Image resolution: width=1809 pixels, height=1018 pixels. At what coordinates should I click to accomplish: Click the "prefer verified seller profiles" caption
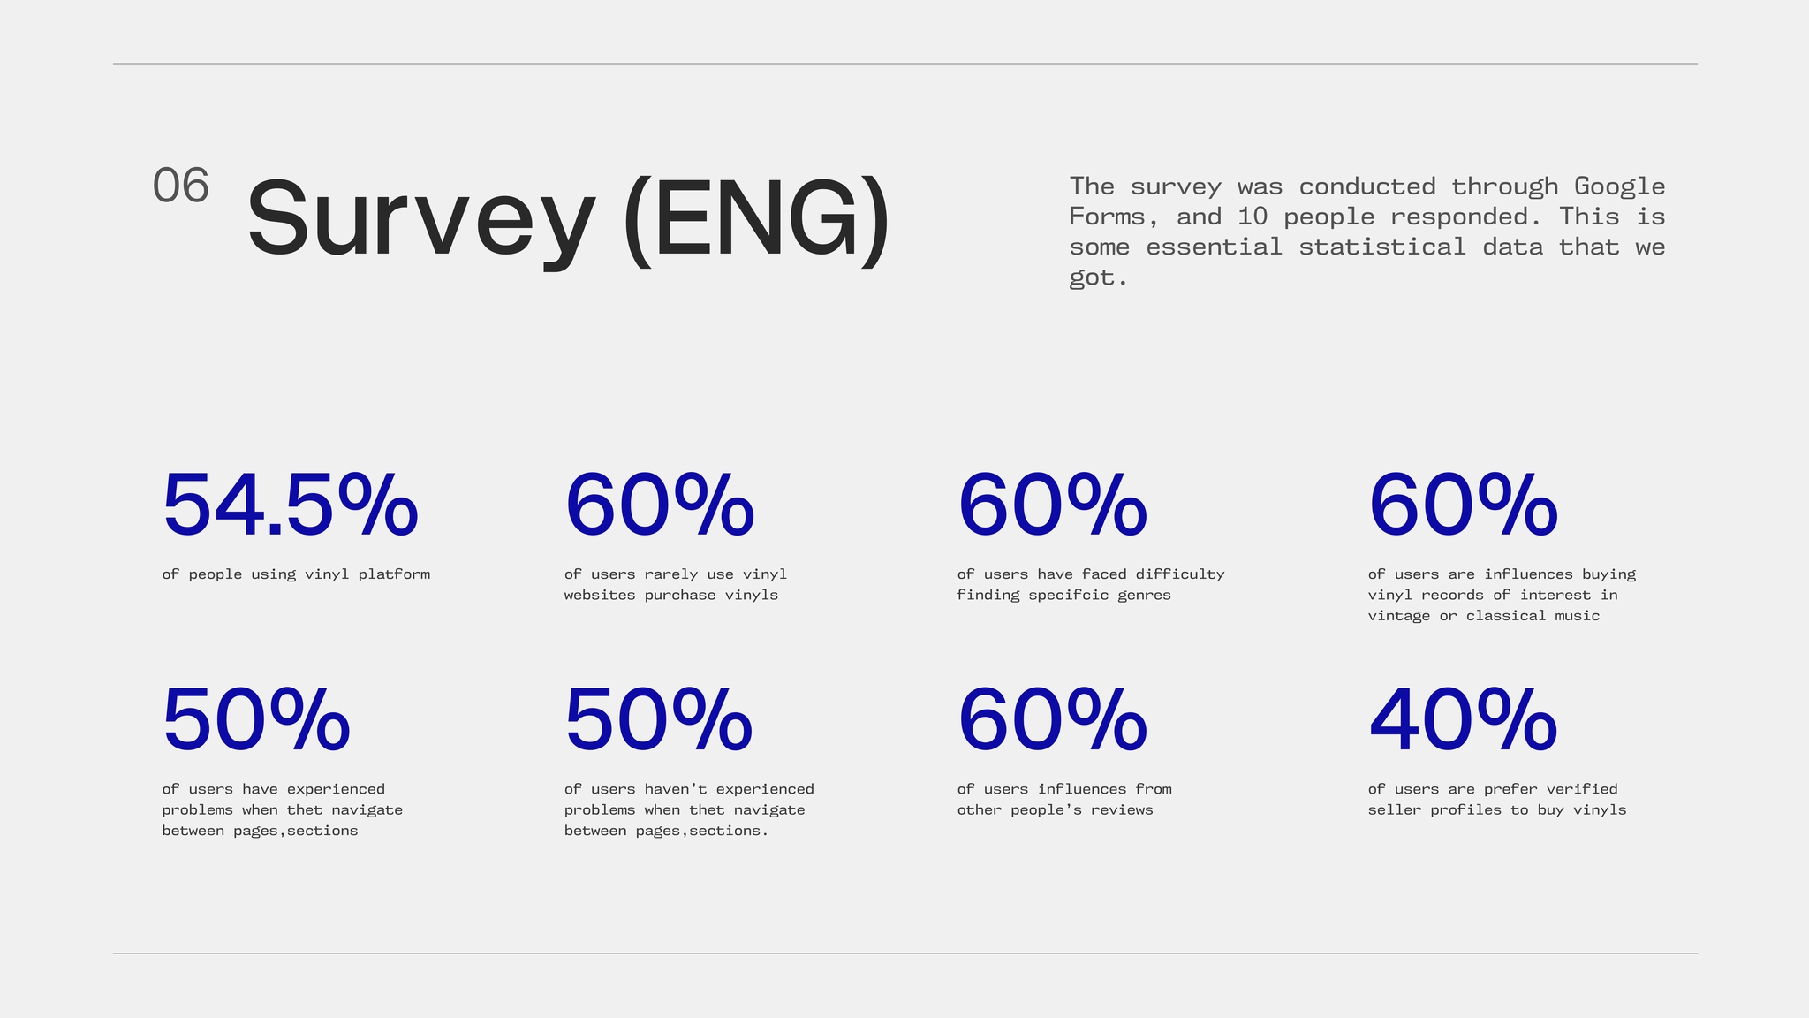1496,800
